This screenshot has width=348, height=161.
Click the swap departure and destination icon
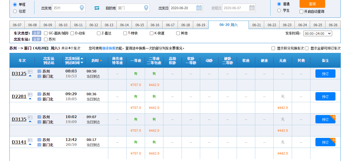point(97,8)
